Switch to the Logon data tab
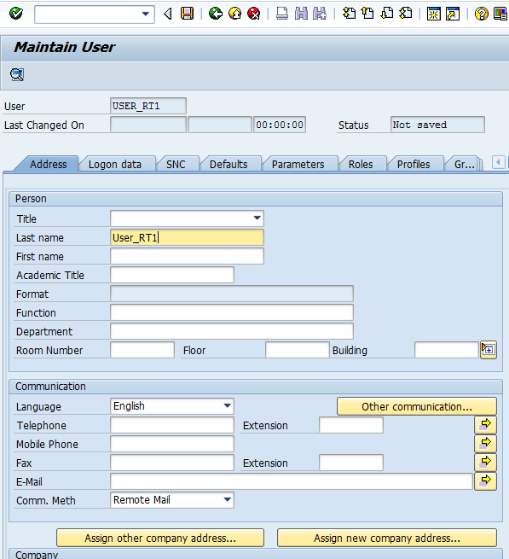Image resolution: width=509 pixels, height=559 pixels. click(115, 165)
